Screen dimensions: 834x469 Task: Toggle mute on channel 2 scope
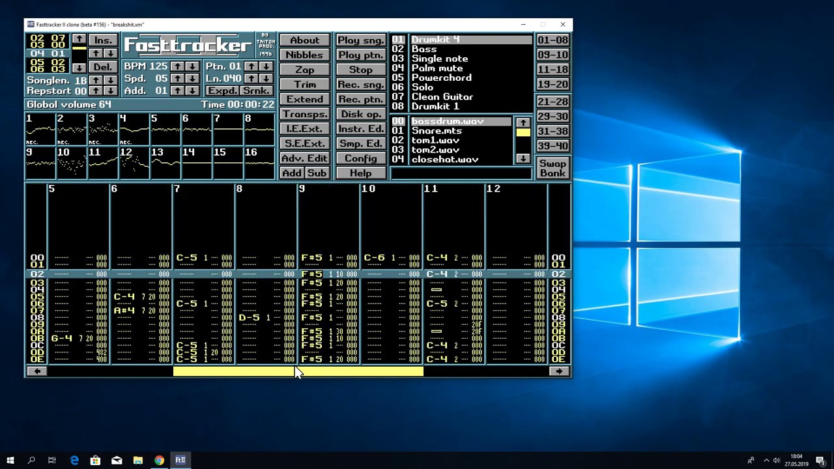[72, 130]
